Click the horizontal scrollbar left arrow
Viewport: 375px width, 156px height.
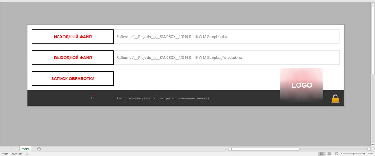click(230, 149)
